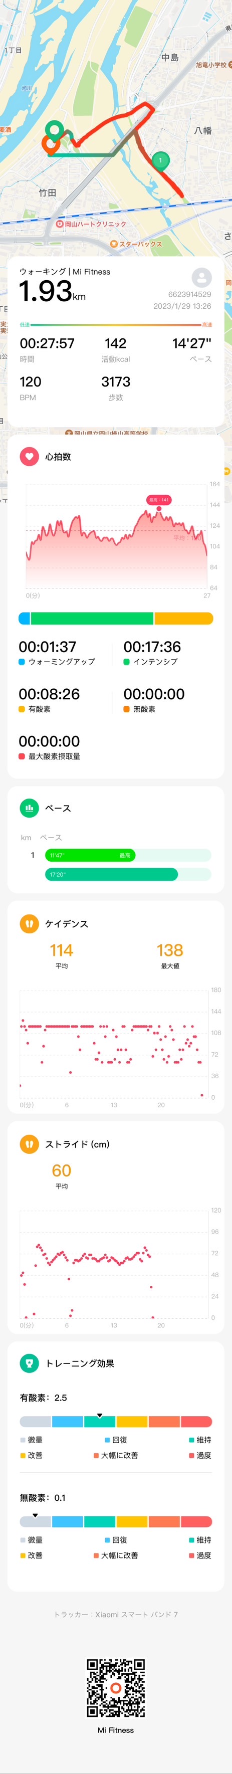Tap the Mi Fitness QR code
This screenshot has width=232, height=1774.
(116, 1687)
